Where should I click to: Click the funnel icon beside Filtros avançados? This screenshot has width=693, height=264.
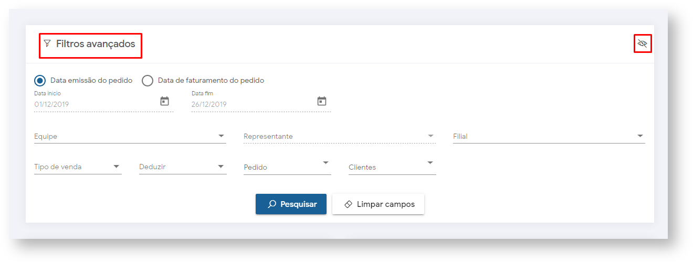(47, 43)
